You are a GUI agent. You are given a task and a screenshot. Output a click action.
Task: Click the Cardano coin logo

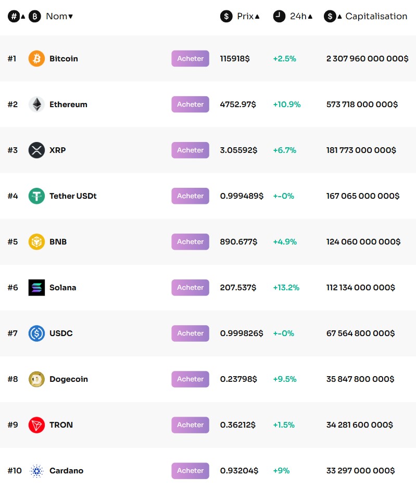click(36, 471)
